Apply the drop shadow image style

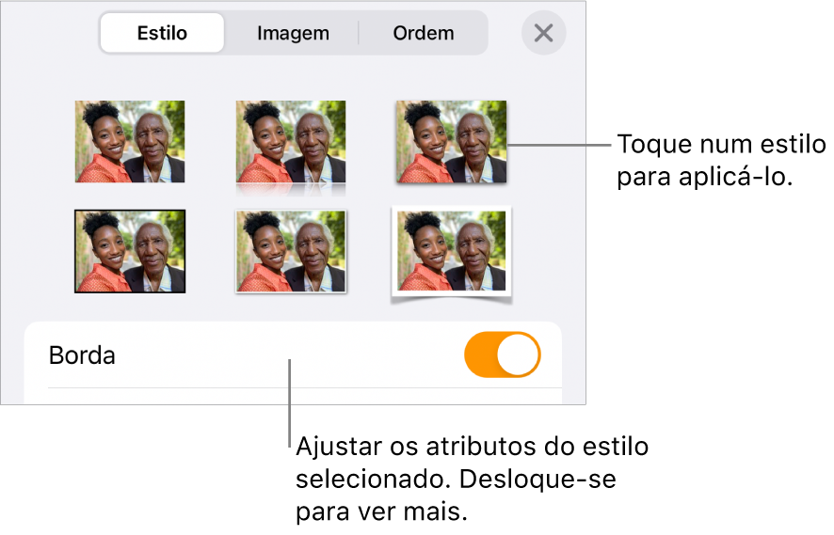click(452, 142)
